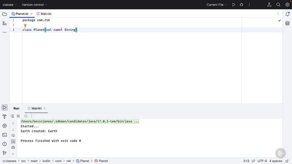
Task: Go to line via 3:13 position indicator
Action: [246, 161]
